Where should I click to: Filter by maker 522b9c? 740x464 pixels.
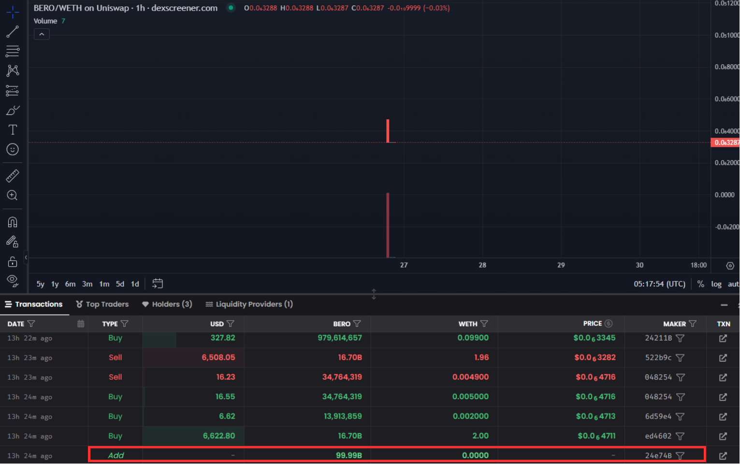point(680,358)
